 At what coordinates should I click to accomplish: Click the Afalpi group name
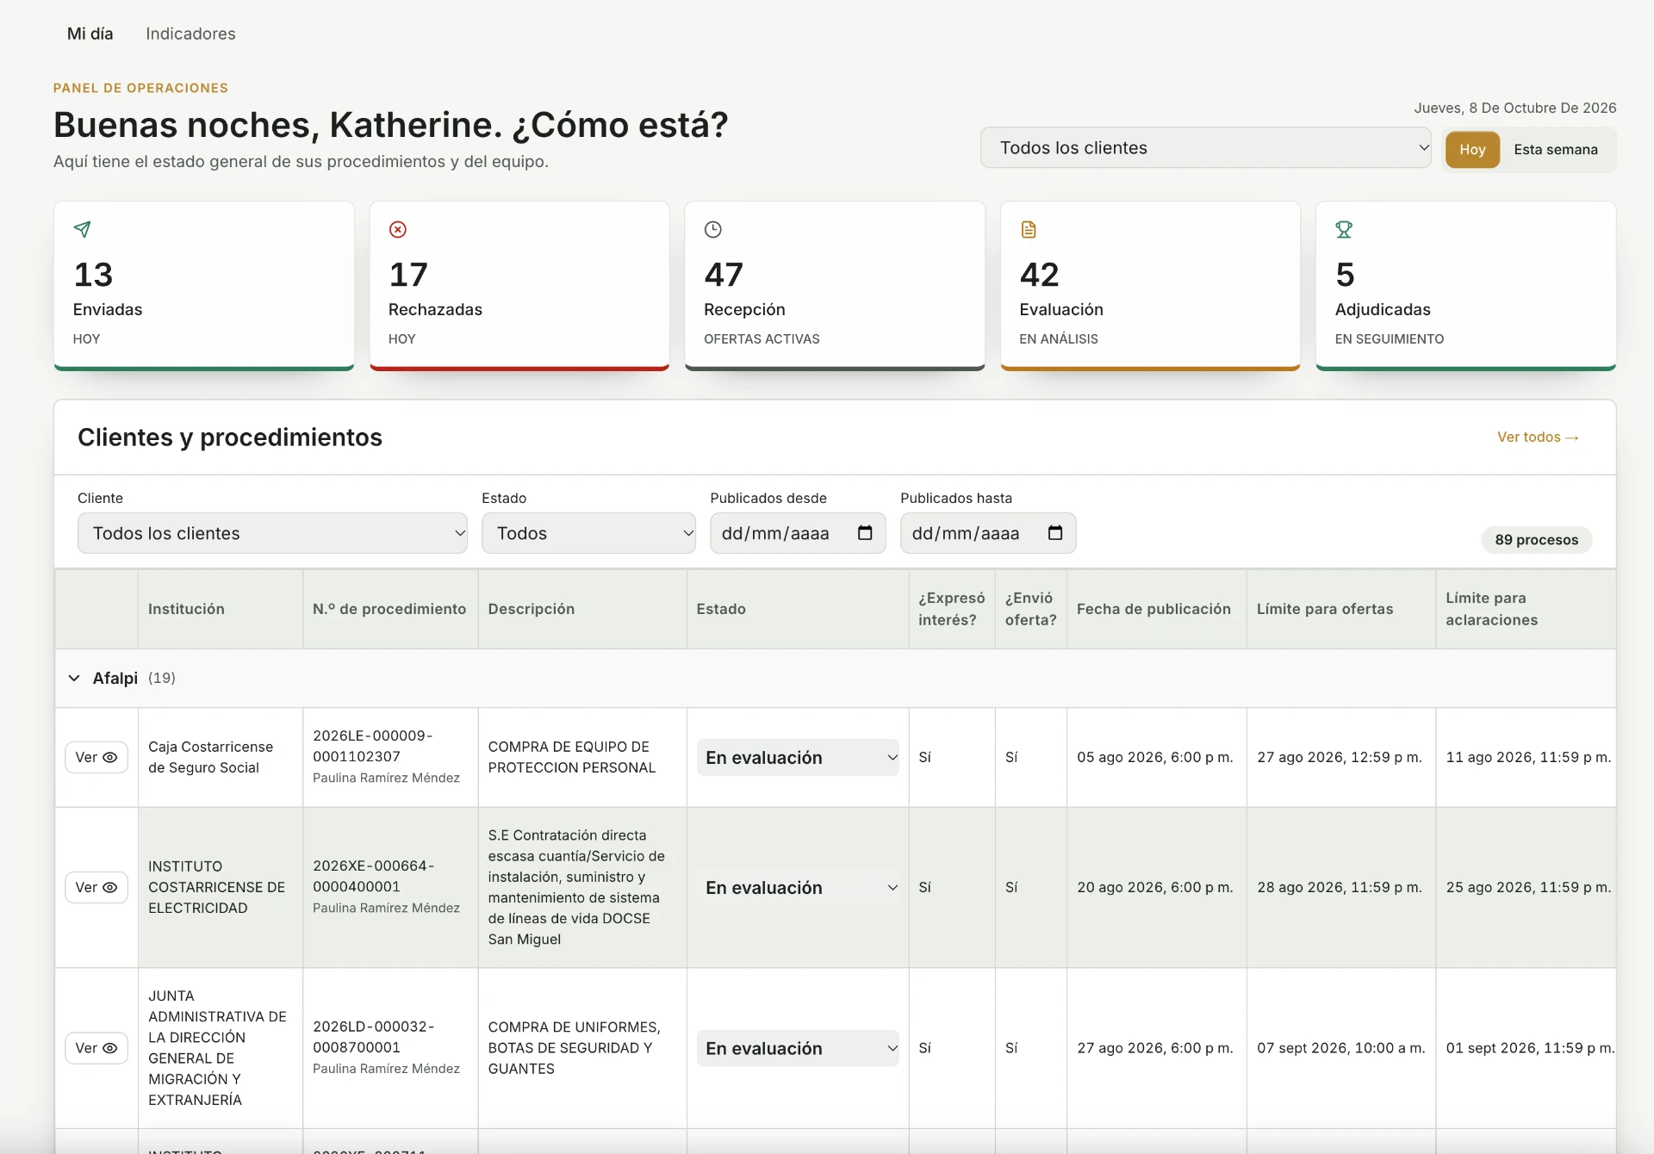tap(115, 679)
